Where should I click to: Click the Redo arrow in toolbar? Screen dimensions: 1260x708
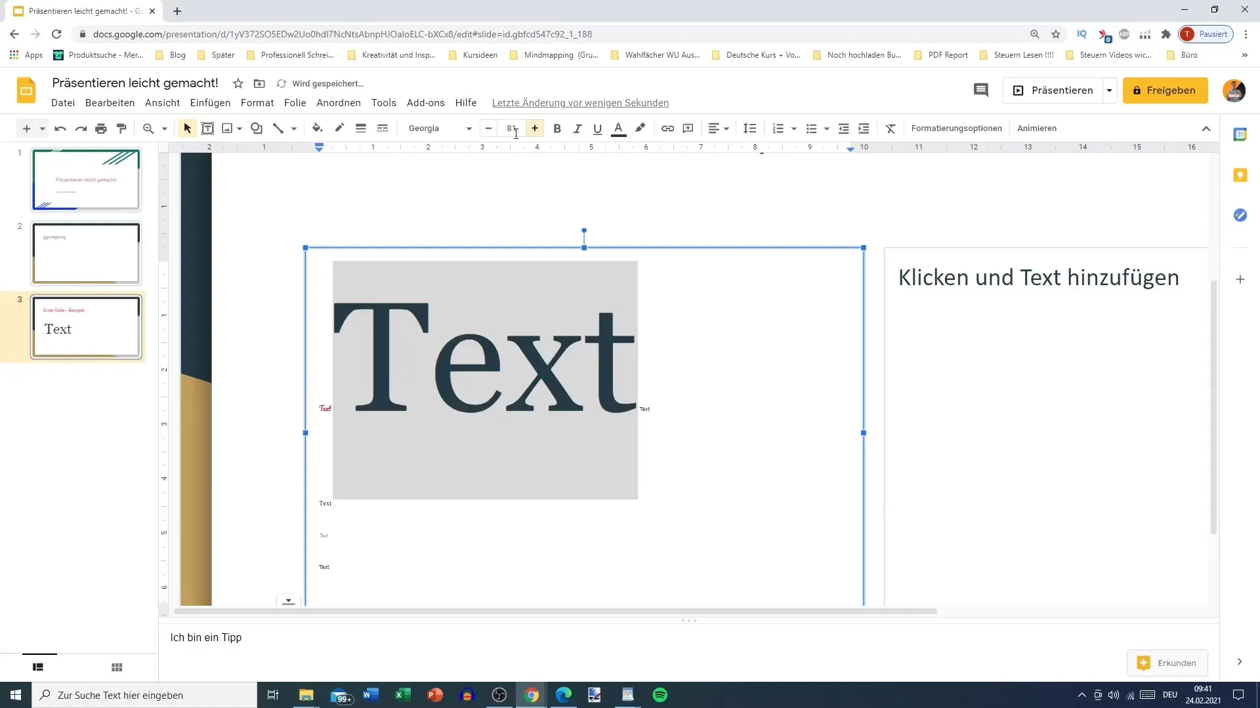tap(81, 128)
